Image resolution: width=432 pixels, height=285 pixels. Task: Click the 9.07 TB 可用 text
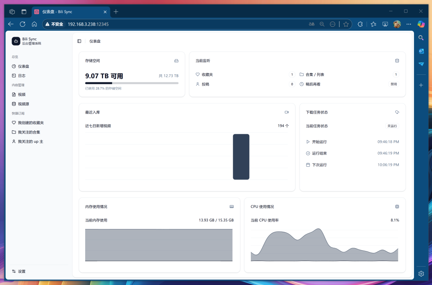pyautogui.click(x=104, y=76)
